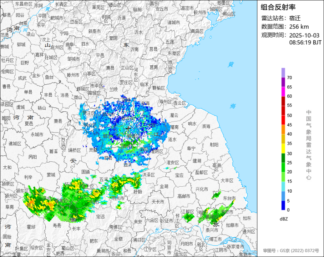Click the observation time '08:56:19 BJT'
The image size is (324, 257).
pos(305,42)
